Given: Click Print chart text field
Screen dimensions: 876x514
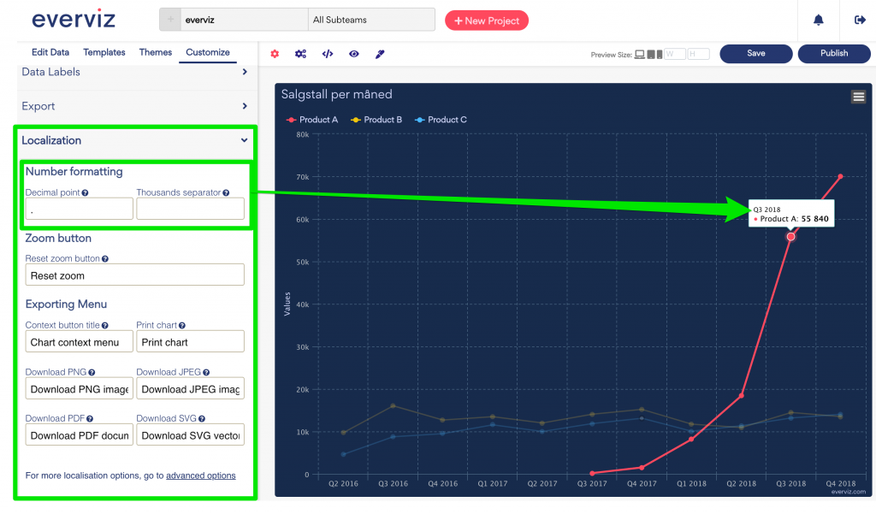Looking at the screenshot, I should [x=190, y=341].
